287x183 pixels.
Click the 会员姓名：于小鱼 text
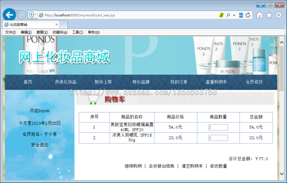[40, 134]
